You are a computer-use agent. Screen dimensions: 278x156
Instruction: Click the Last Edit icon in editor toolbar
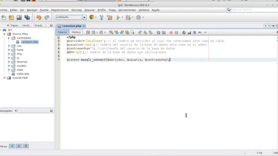pos(88,32)
